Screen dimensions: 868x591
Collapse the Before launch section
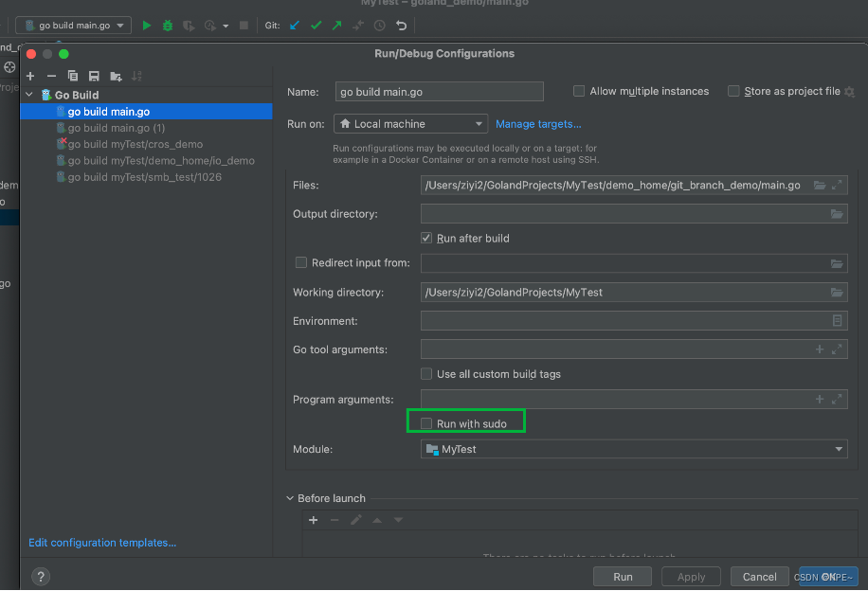(291, 498)
